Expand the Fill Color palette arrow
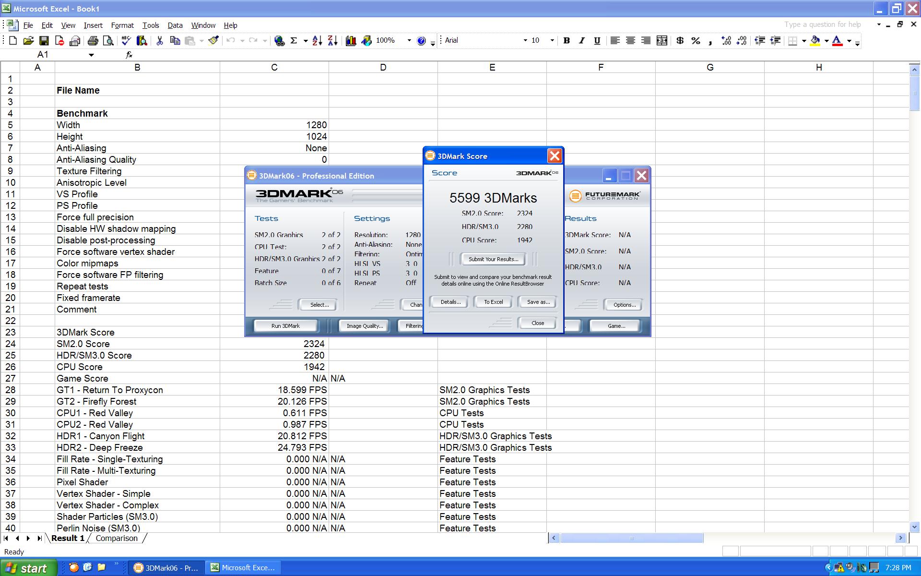 click(827, 41)
